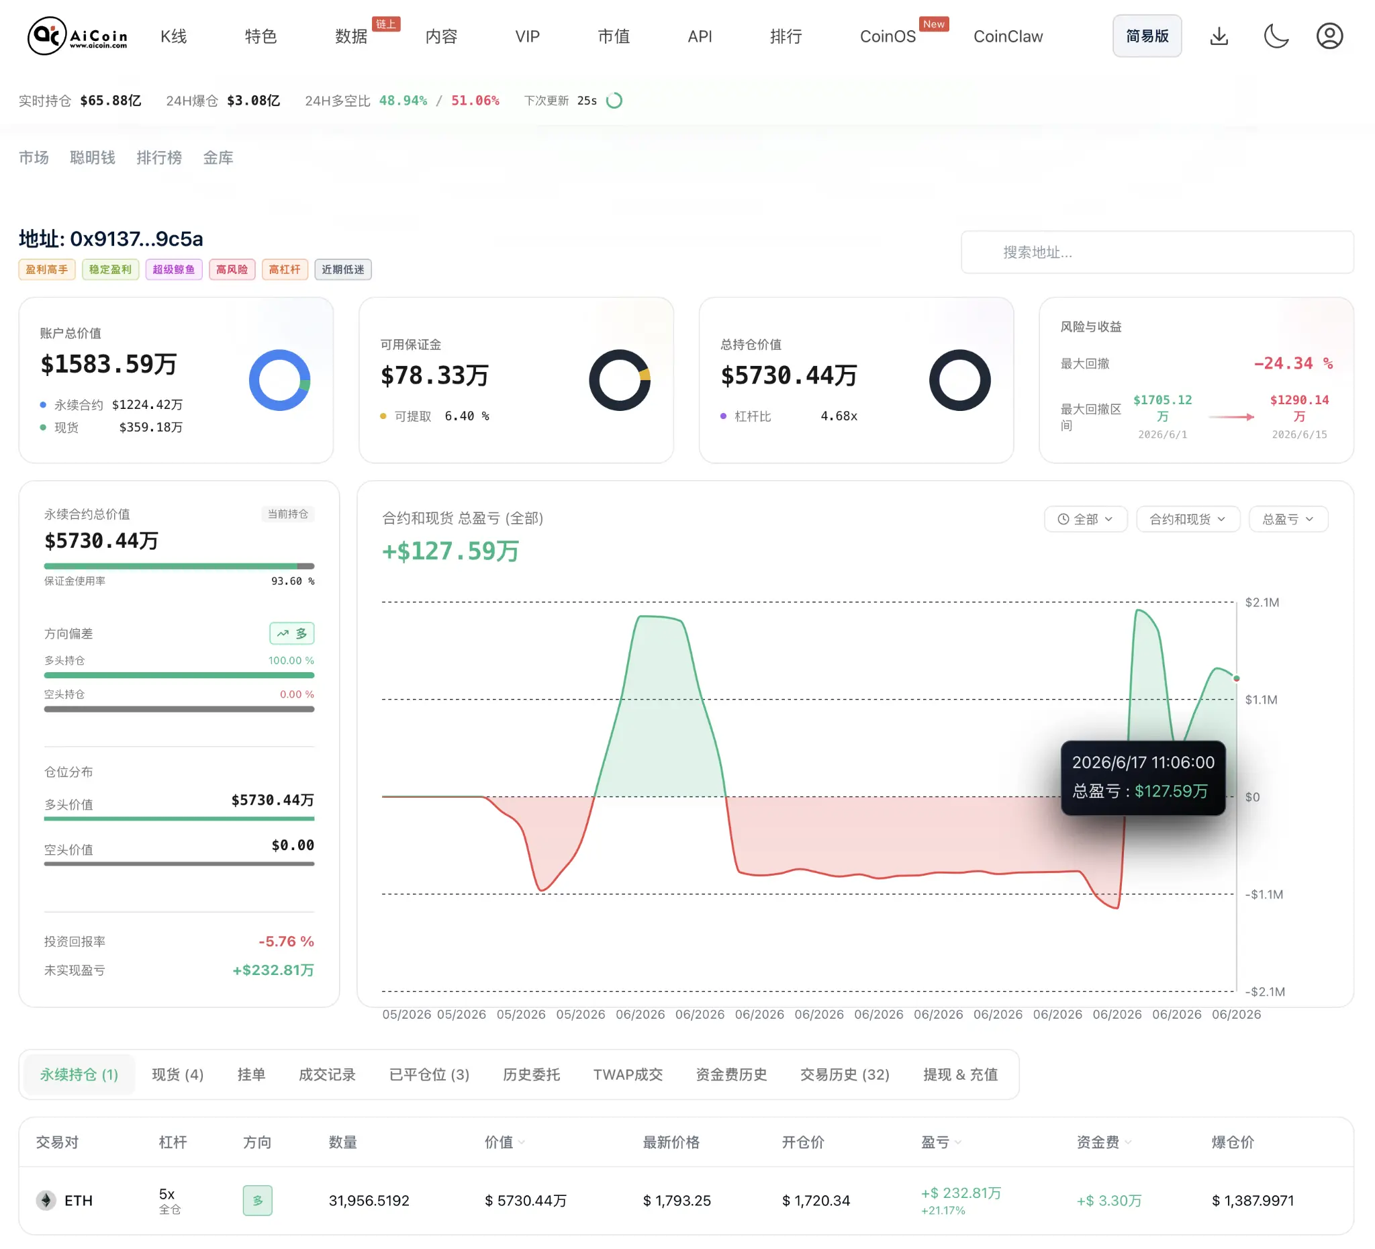1375x1249 pixels.
Task: Click the 盈利高手 tag
Action: tap(46, 269)
